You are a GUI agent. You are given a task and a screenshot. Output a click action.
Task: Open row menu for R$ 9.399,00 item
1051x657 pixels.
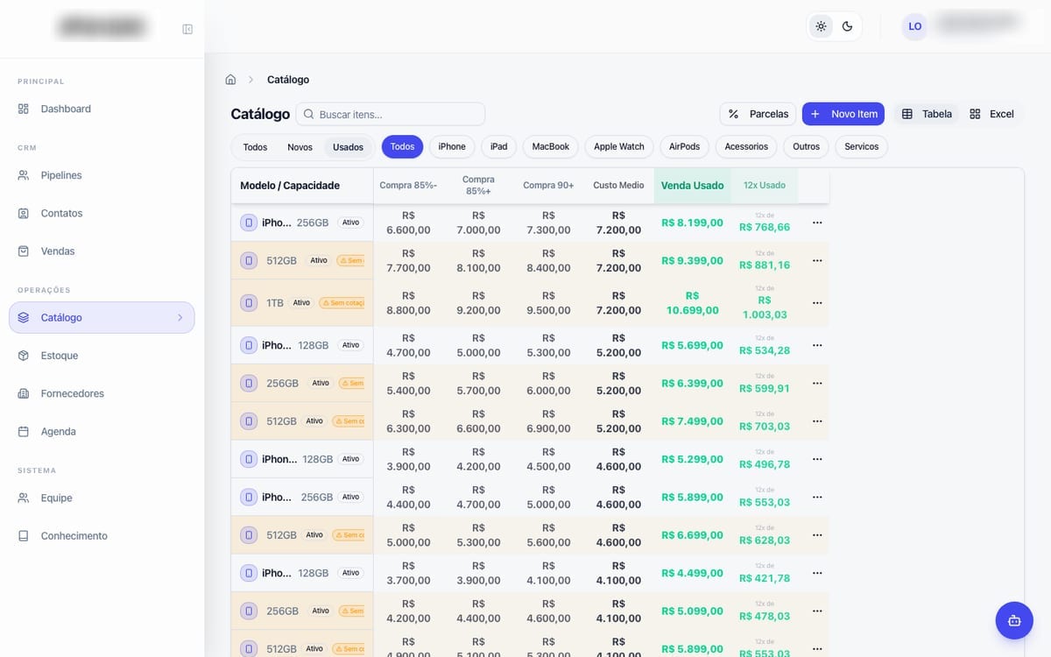click(817, 261)
